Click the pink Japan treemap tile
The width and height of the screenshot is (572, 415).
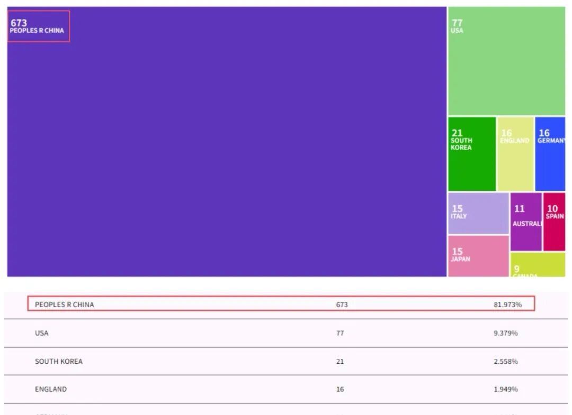[x=478, y=256]
